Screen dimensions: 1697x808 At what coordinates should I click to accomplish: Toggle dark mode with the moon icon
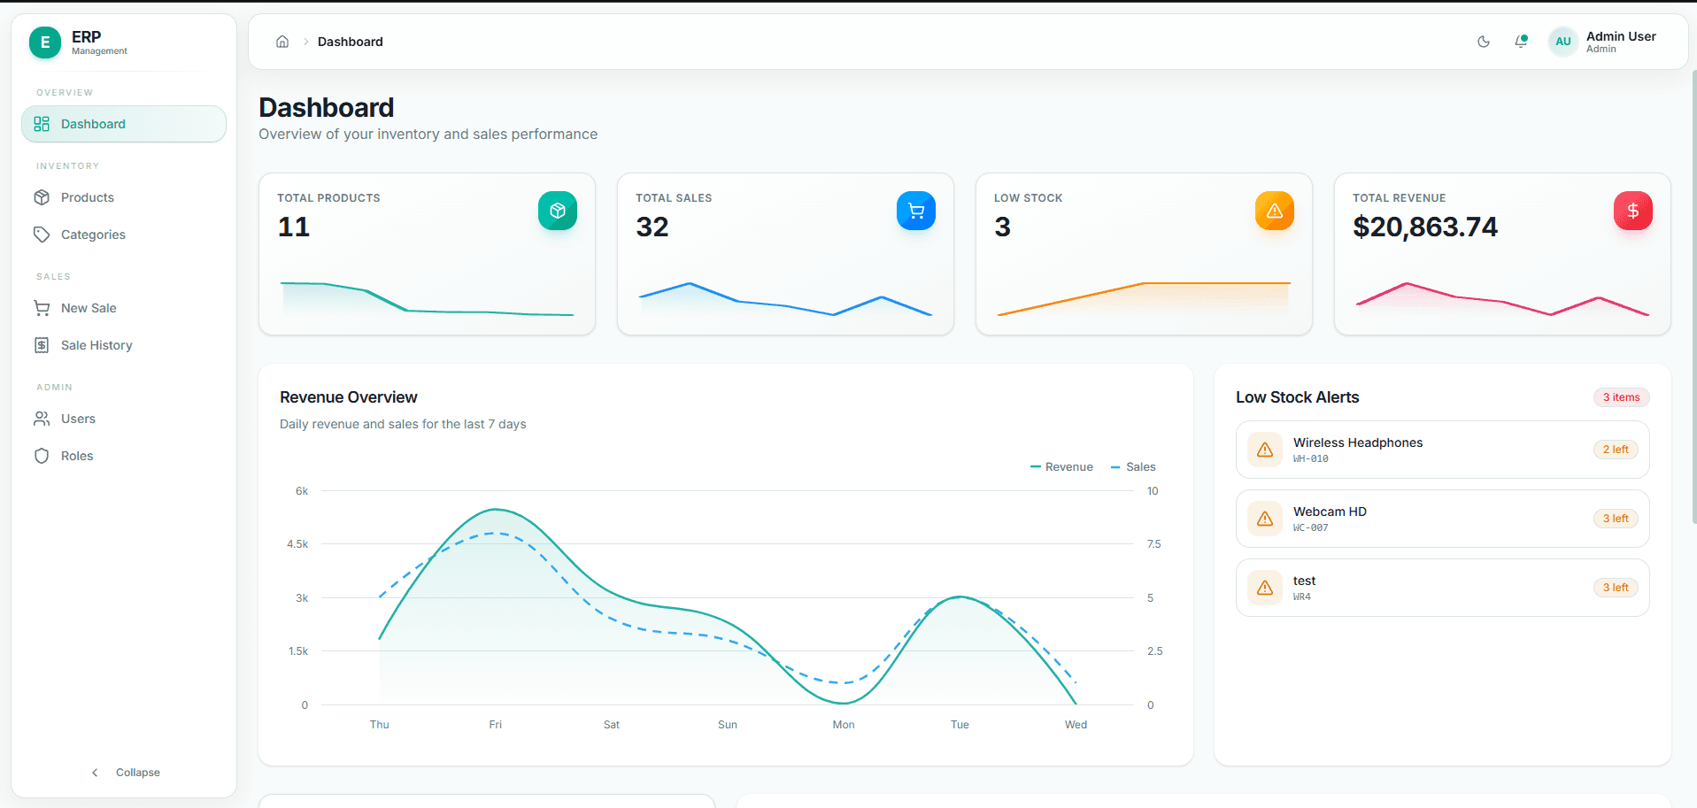(1484, 42)
